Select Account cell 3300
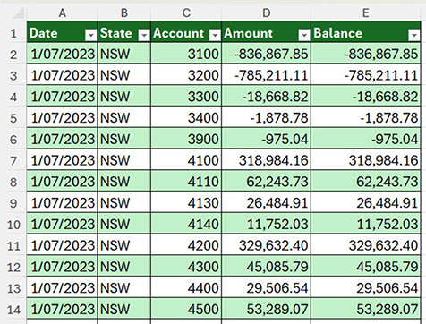 click(x=186, y=97)
